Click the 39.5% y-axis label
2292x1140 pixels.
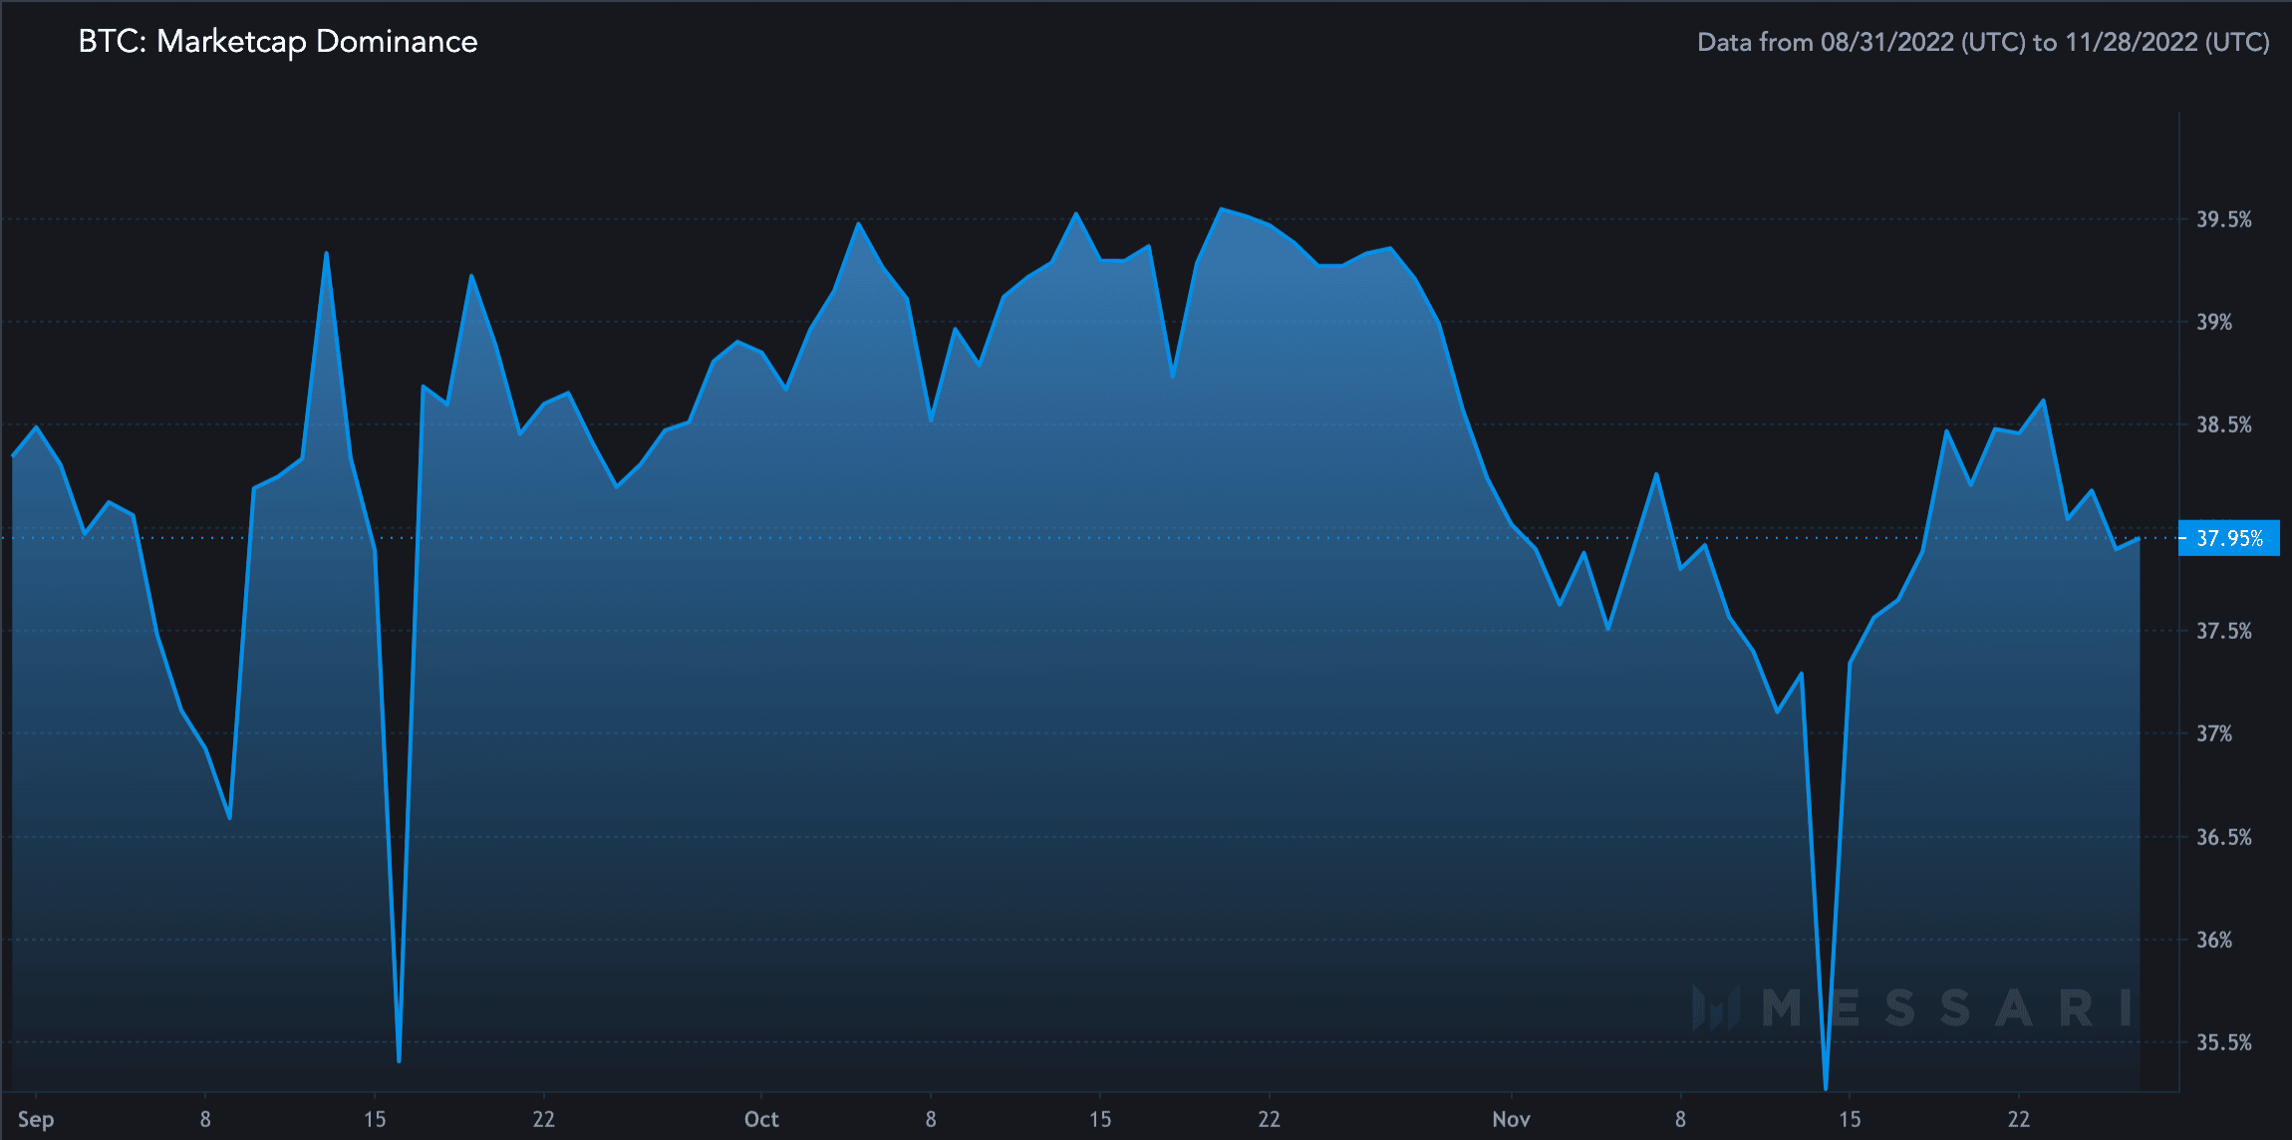point(2223,219)
